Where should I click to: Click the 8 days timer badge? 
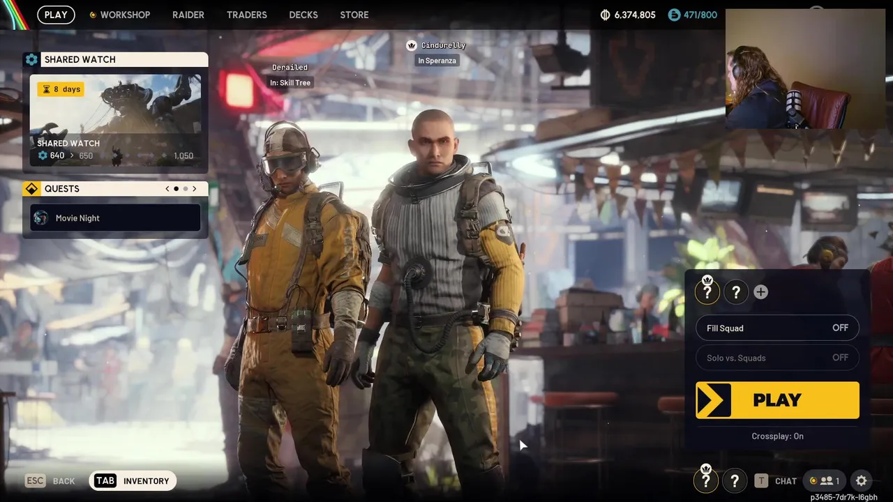(61, 89)
